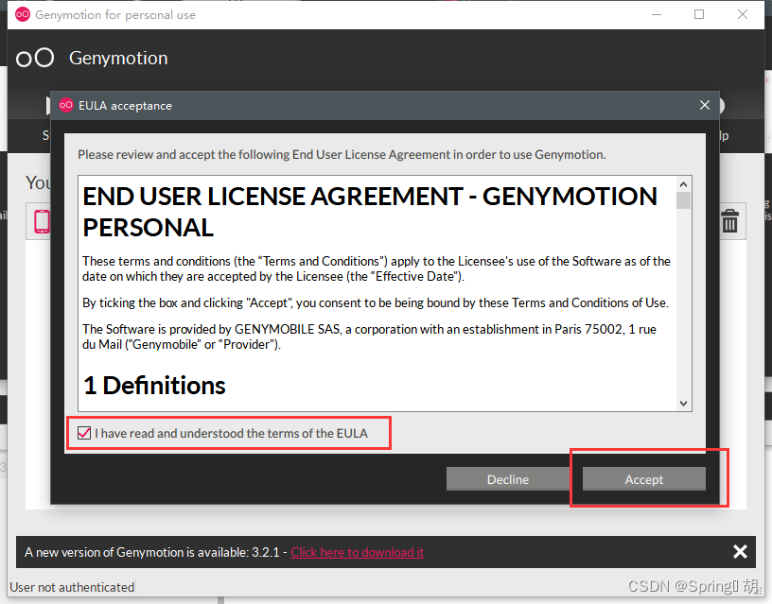Click the Accept button in the EULA dialog

coord(643,479)
